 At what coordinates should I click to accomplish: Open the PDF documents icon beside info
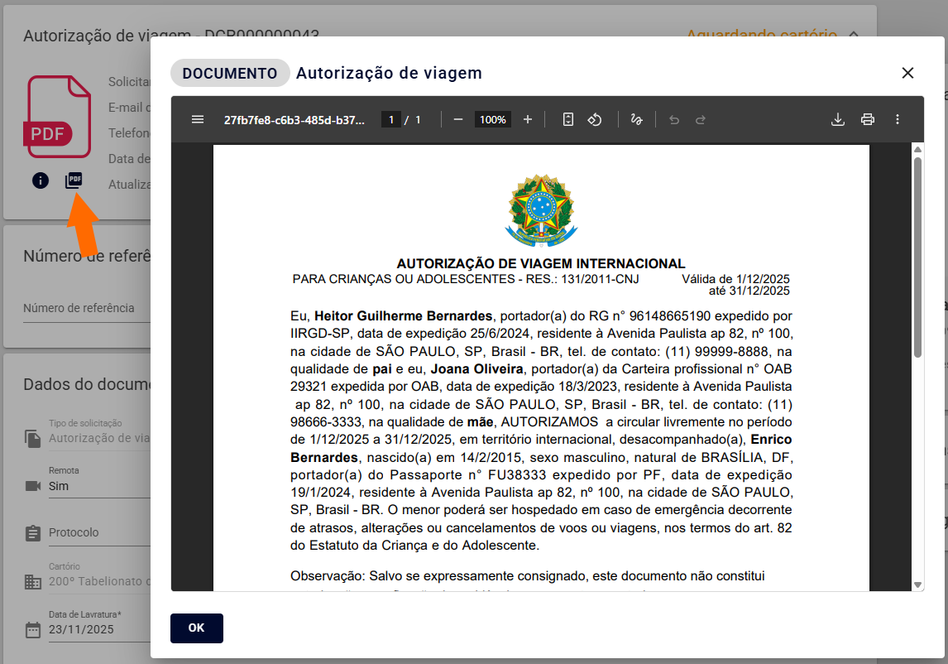tap(74, 180)
